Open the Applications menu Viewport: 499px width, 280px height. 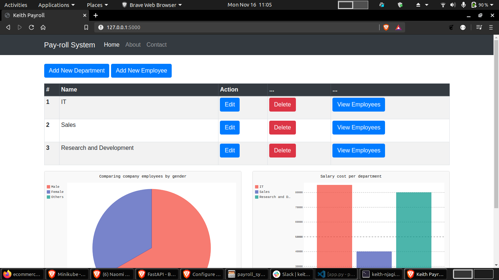[56, 5]
